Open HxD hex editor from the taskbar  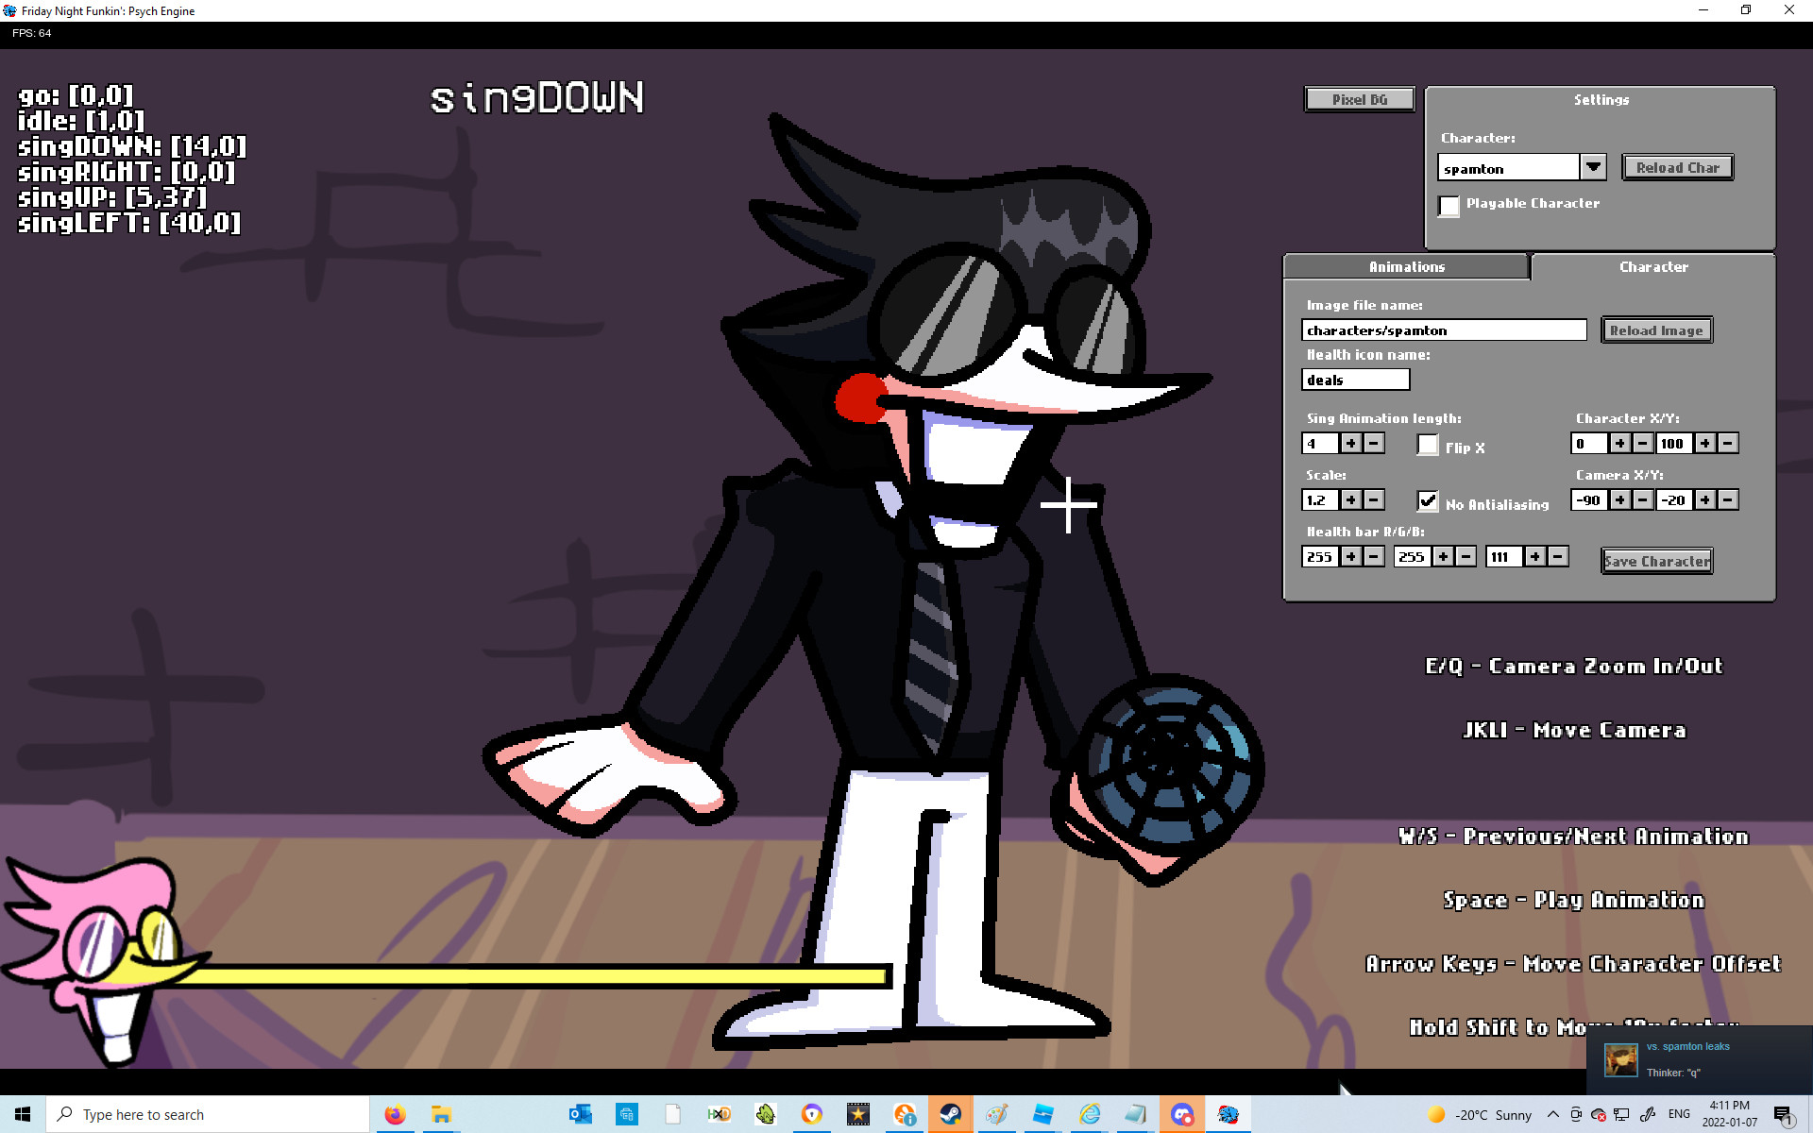[719, 1114]
